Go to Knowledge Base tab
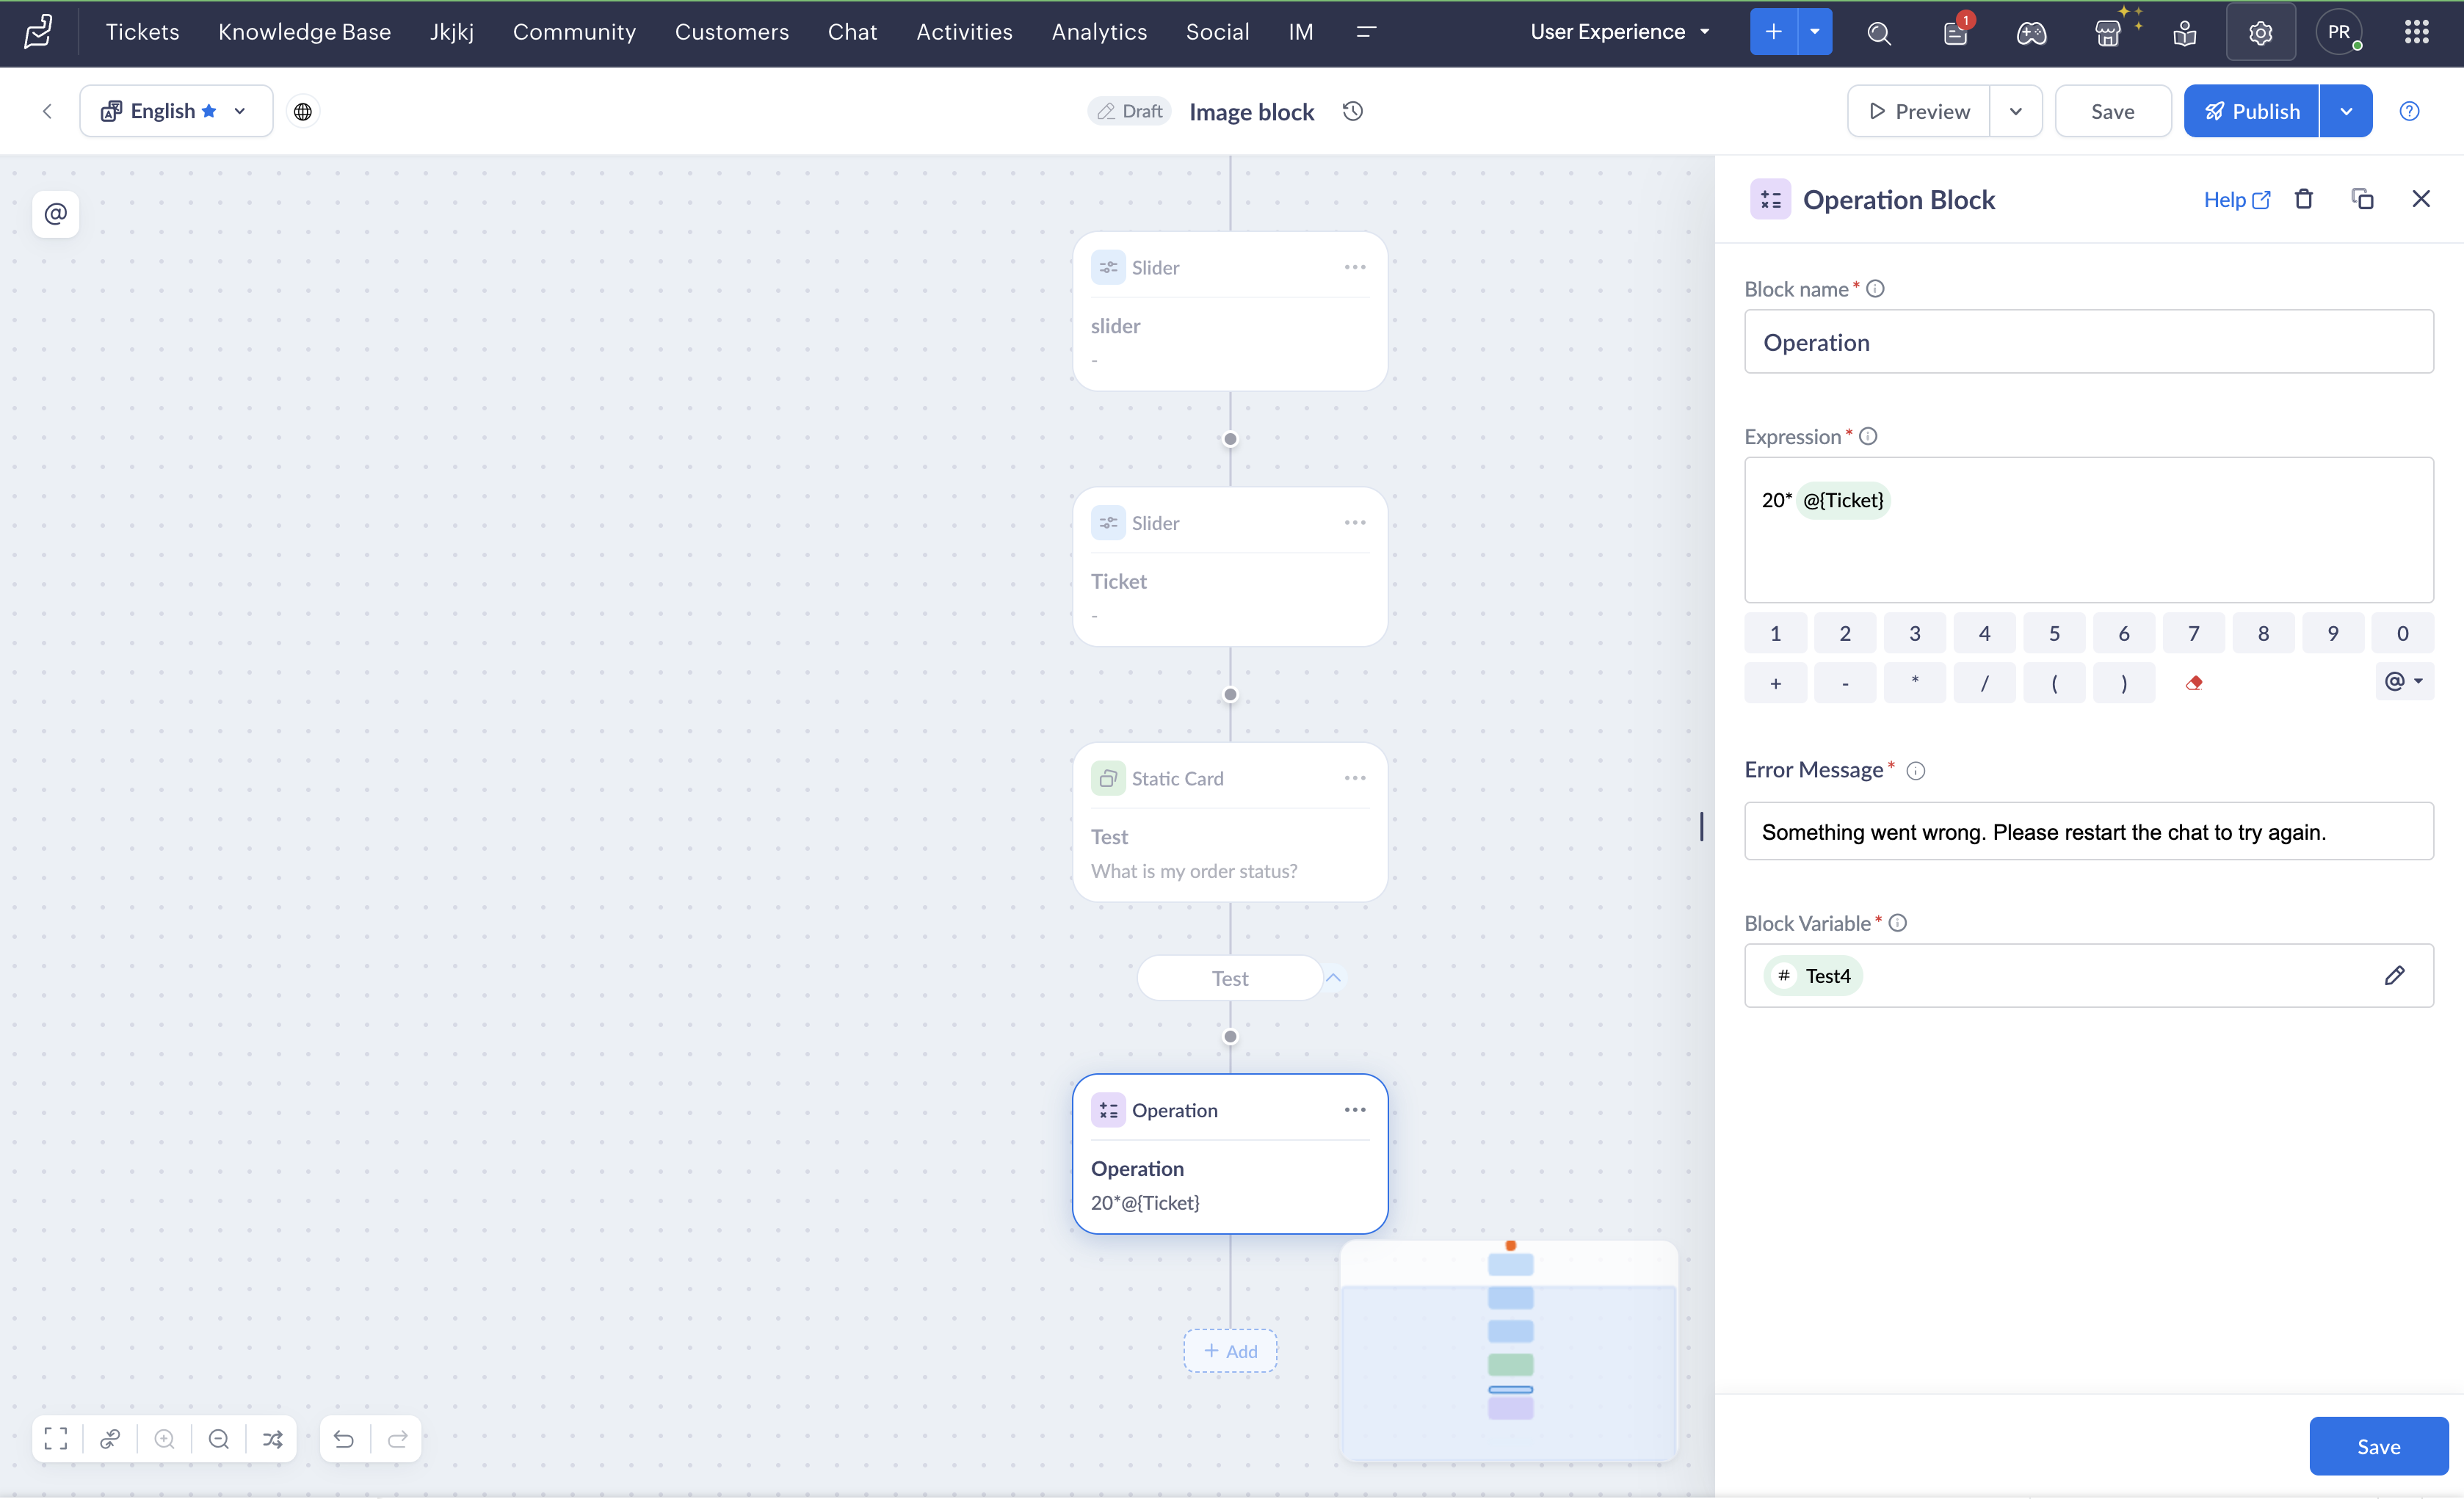 click(x=304, y=32)
